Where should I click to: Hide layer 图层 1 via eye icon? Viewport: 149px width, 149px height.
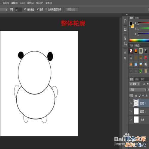pos(131,111)
